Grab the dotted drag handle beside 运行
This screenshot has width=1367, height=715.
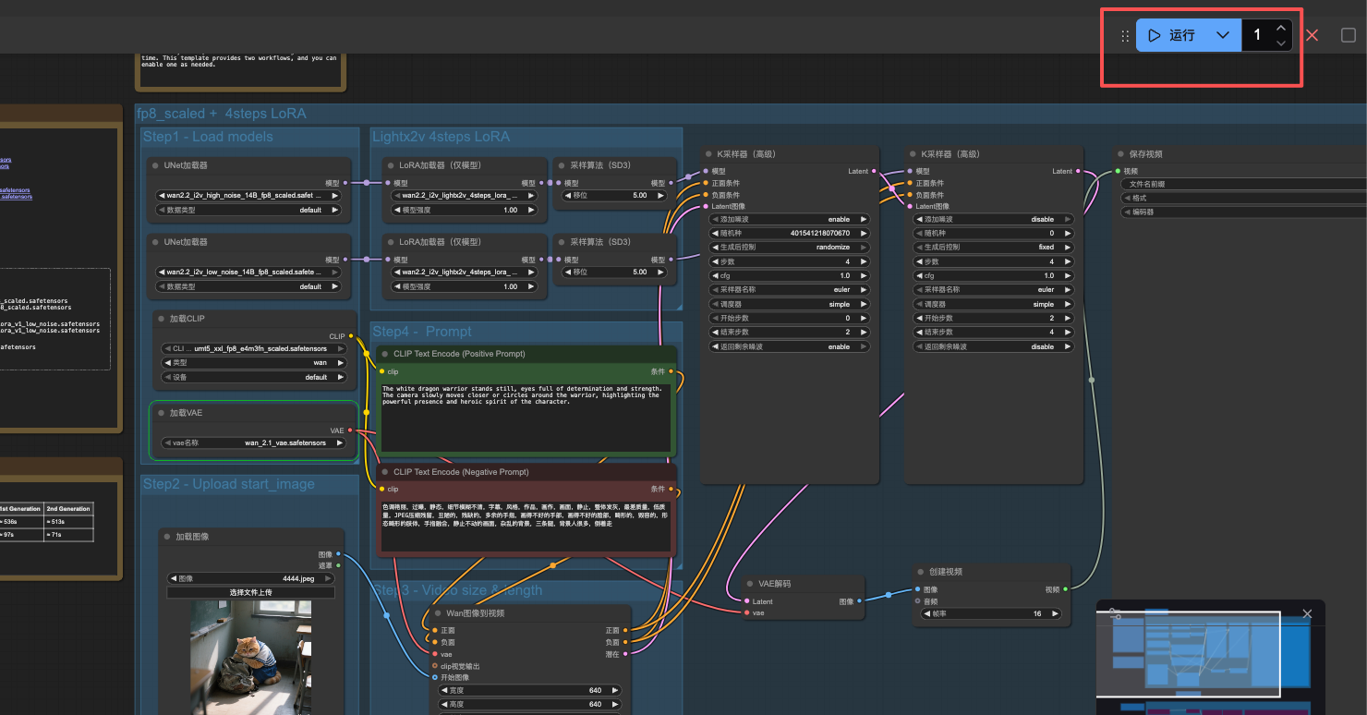click(x=1125, y=36)
